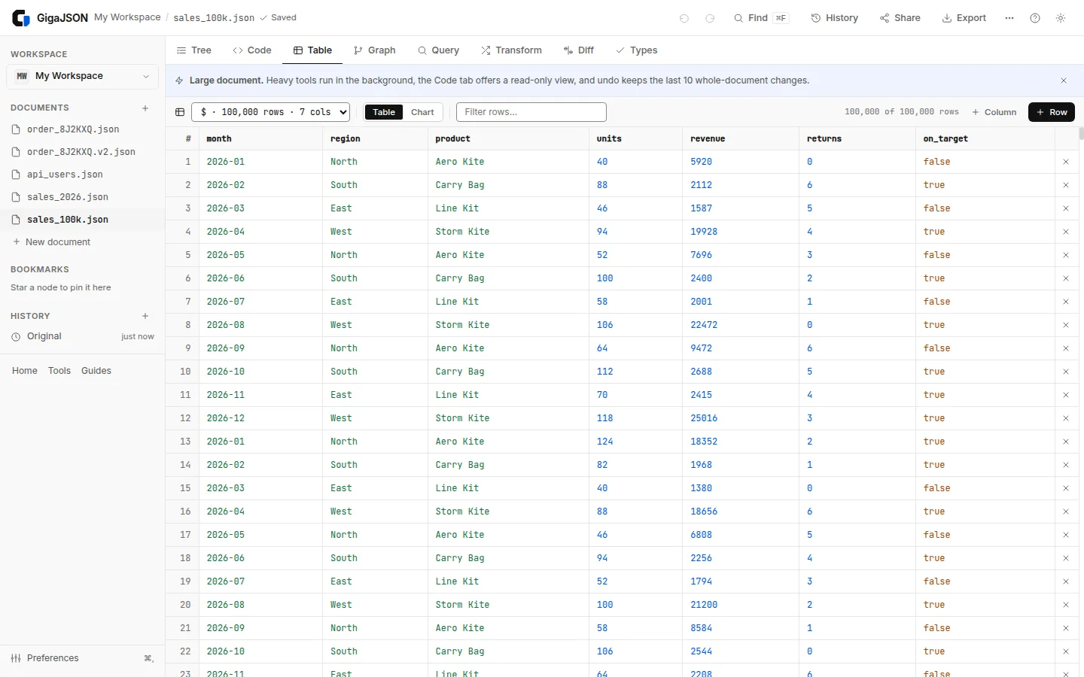Click the redo arrow icon
Image resolution: width=1084 pixels, height=677 pixels.
(x=709, y=18)
